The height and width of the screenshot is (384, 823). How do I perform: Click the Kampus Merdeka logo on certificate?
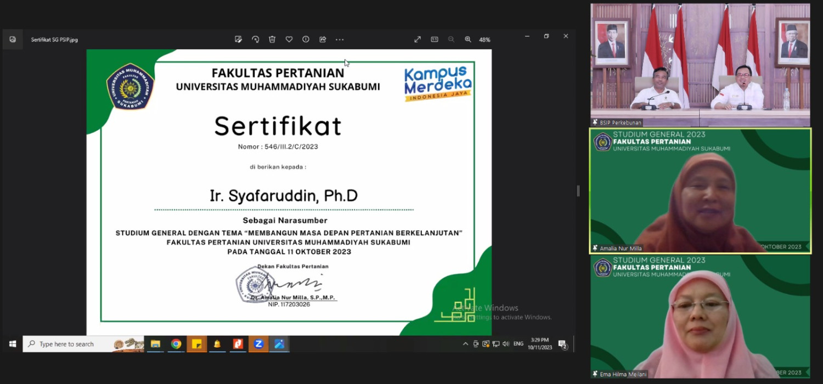coord(438,83)
